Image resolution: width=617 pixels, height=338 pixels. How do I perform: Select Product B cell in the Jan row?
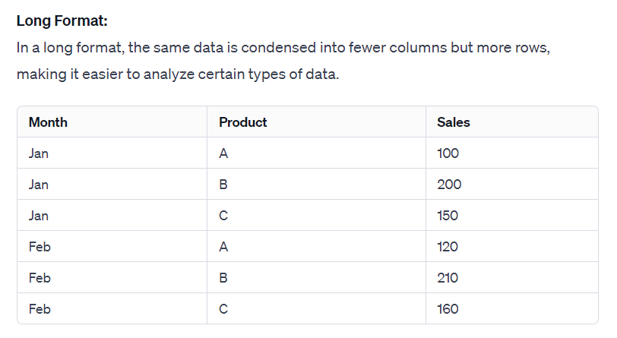tap(223, 185)
